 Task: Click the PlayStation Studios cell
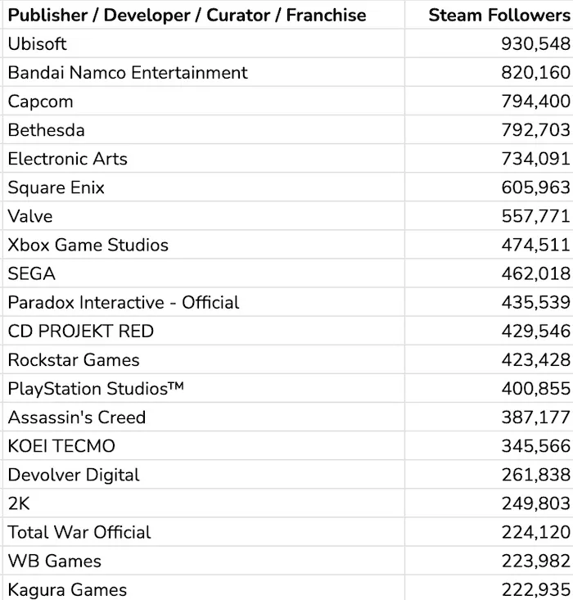pos(96,389)
